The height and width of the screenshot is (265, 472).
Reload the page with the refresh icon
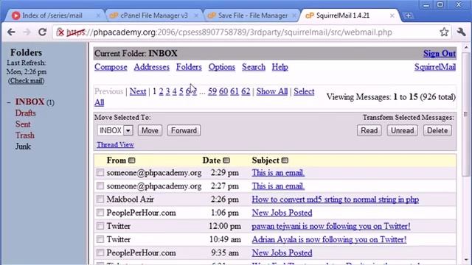(x=43, y=32)
